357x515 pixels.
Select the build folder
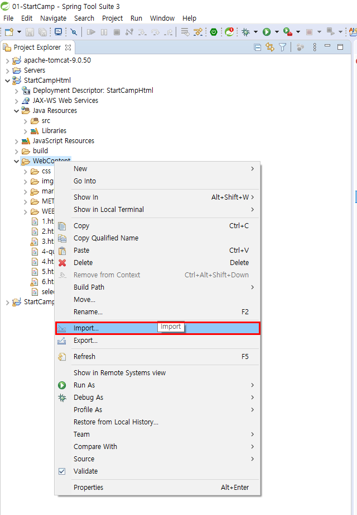(x=40, y=151)
